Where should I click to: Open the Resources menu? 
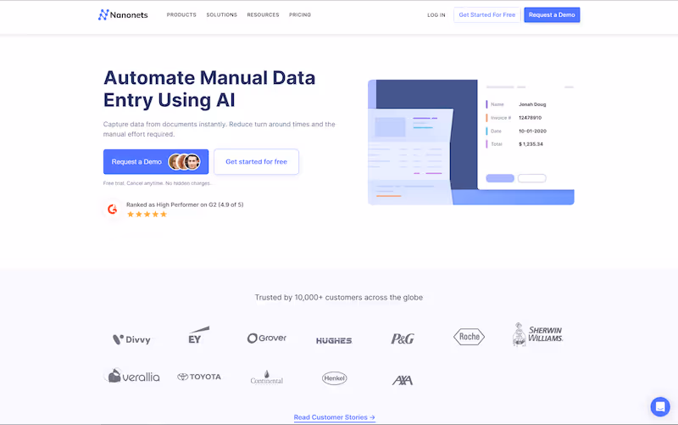[263, 14]
